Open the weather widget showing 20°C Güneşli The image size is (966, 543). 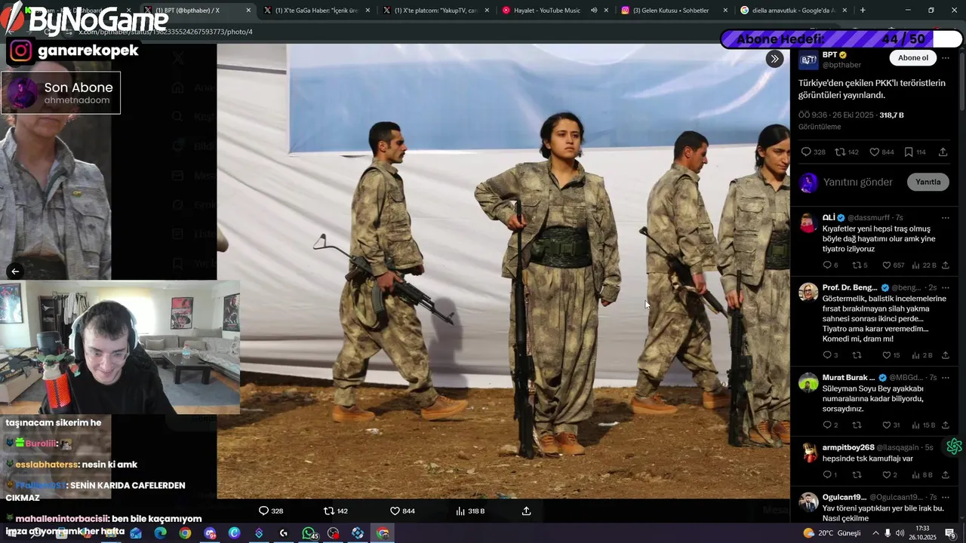[832, 533]
